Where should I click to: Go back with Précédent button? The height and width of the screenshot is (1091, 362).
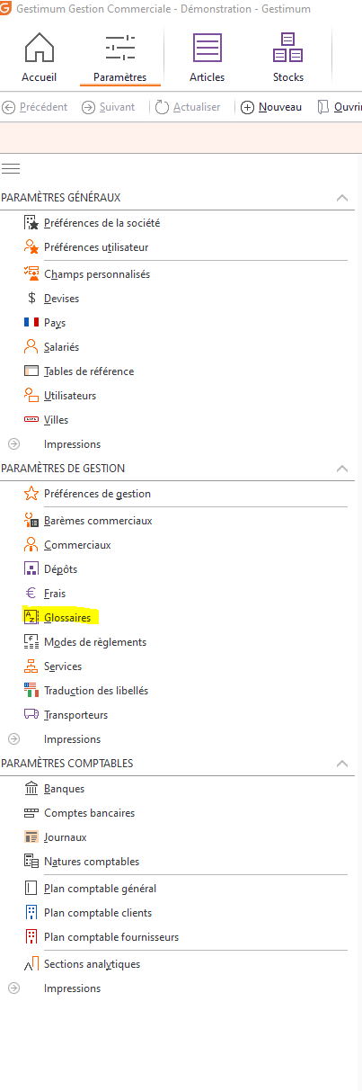point(35,107)
